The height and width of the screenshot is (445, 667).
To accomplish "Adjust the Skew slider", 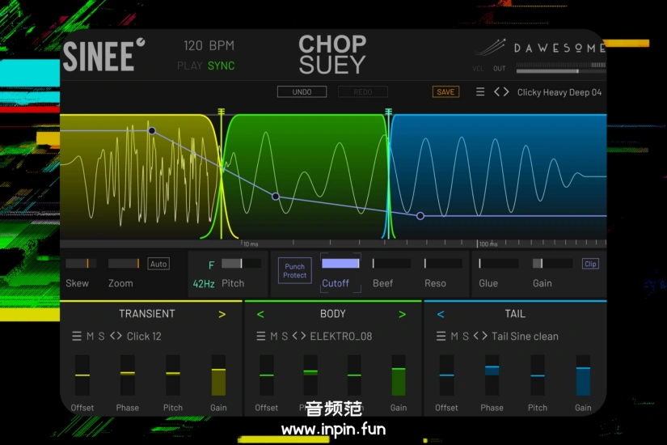I will pos(81,264).
